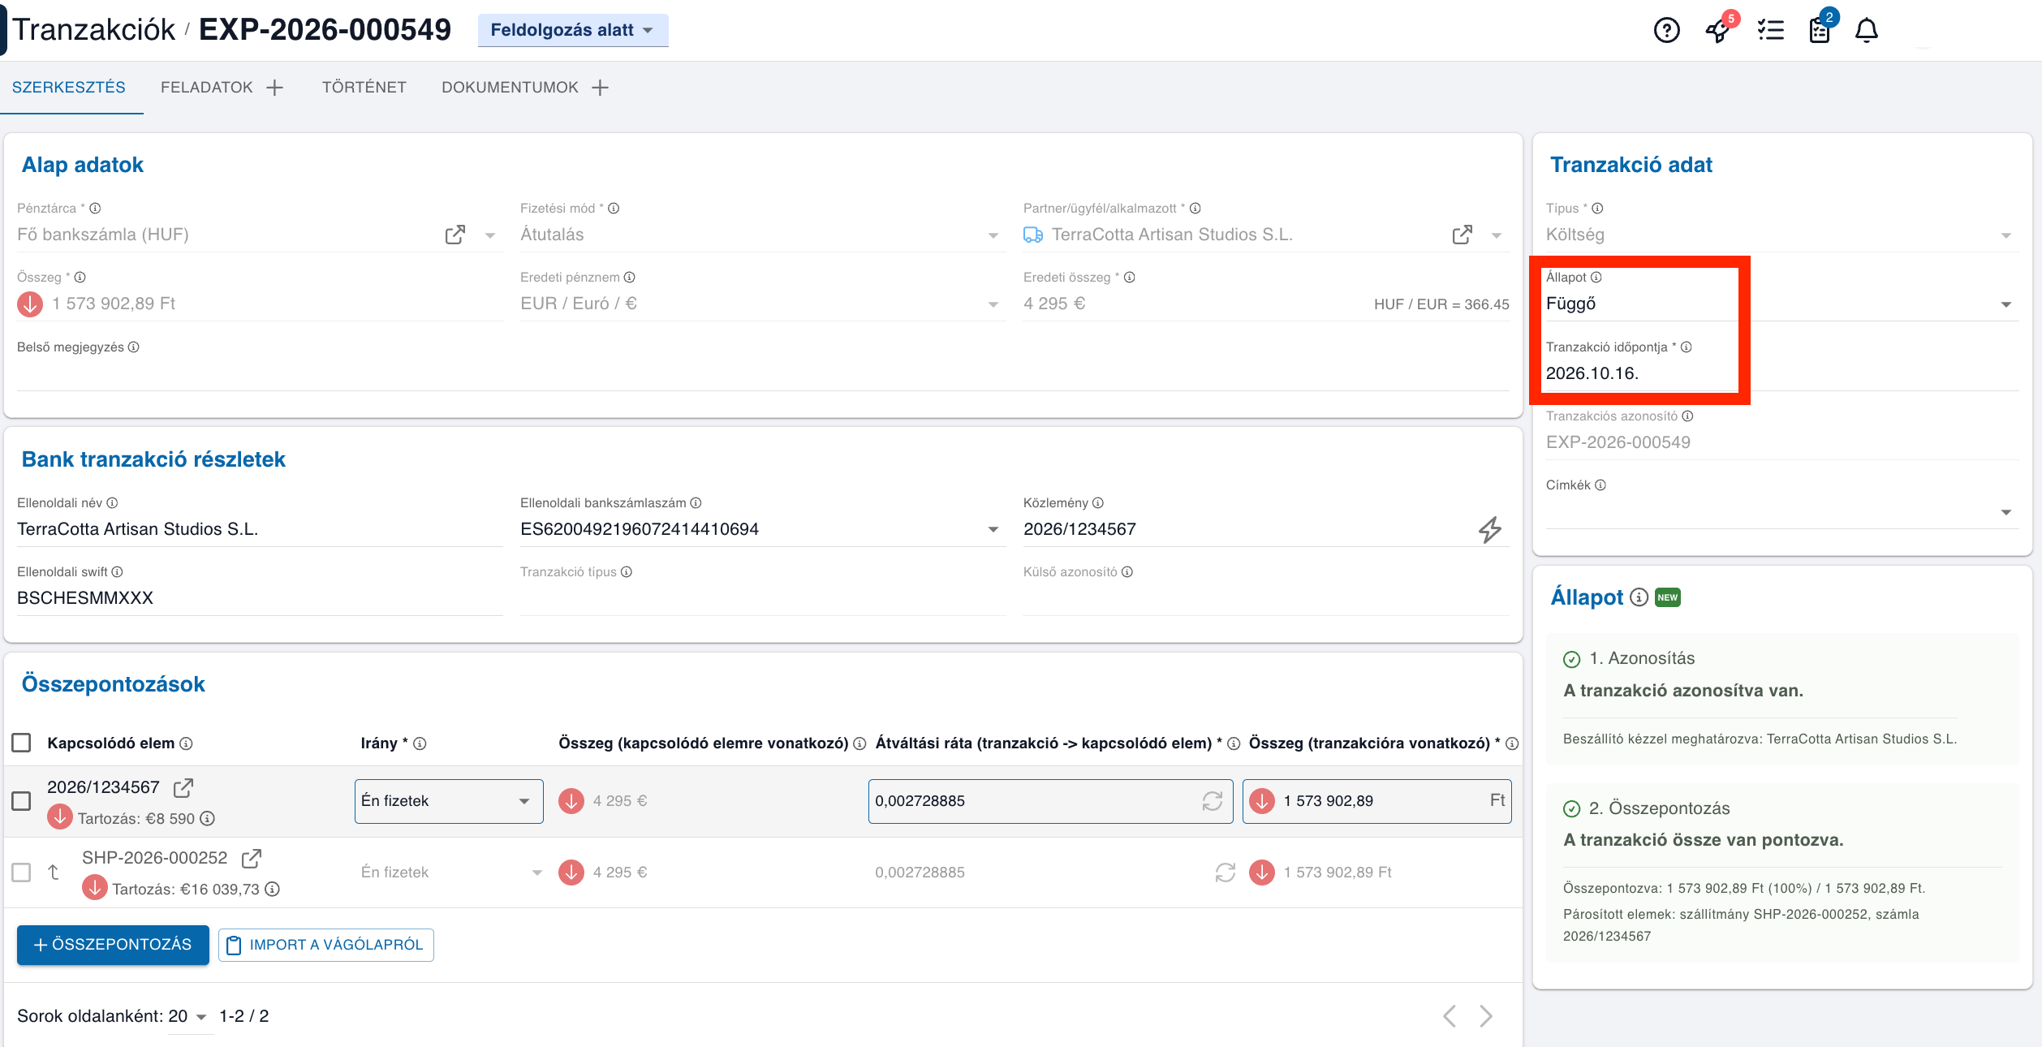
Task: Click the Belső megjegyzés input field
Action: coord(763,374)
